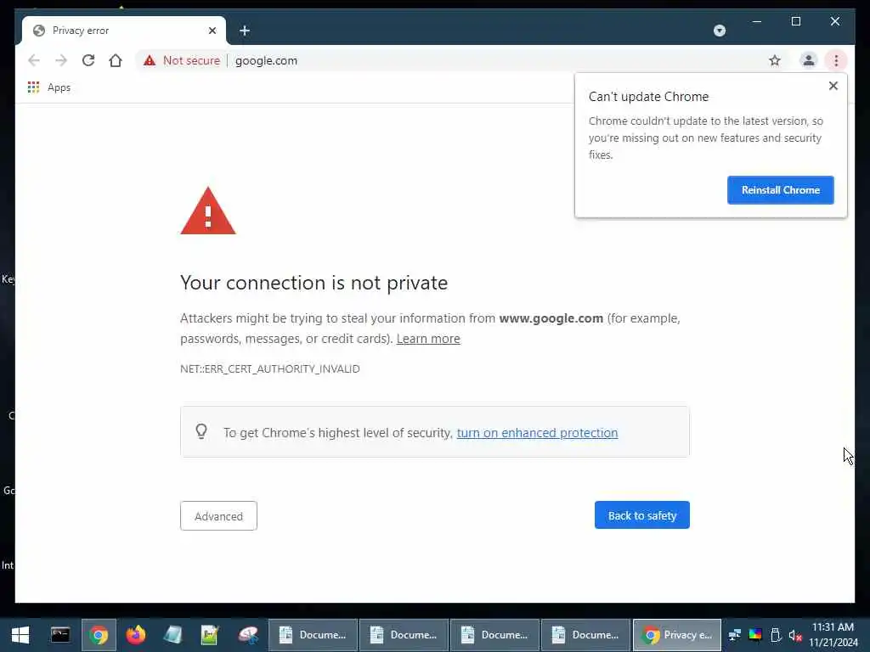
Task: Open the Windows Start menu
Action: click(20, 635)
